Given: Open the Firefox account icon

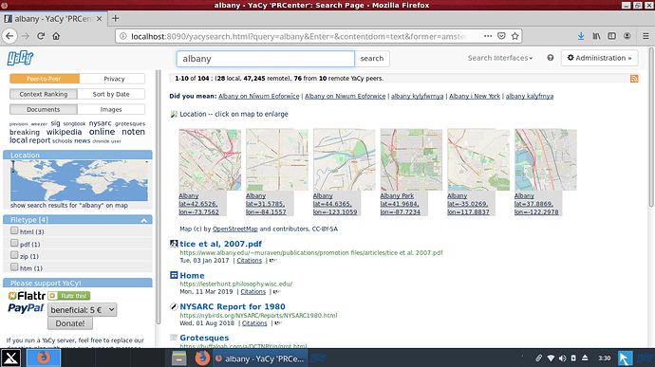Looking at the screenshot, I should (627, 36).
